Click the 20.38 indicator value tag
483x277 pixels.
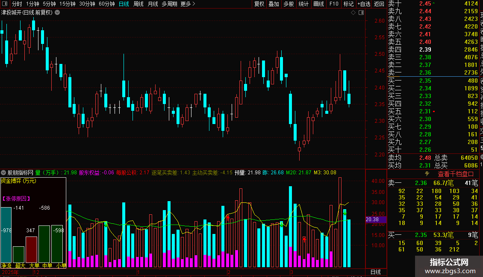(375, 219)
